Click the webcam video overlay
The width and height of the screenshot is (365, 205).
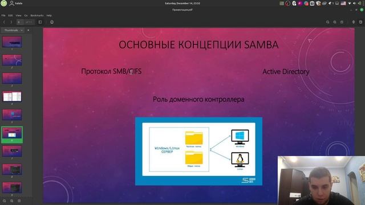pyautogui.click(x=321, y=181)
